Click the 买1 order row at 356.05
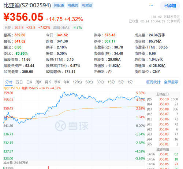This screenshot has width=183, height=169. 163,124
